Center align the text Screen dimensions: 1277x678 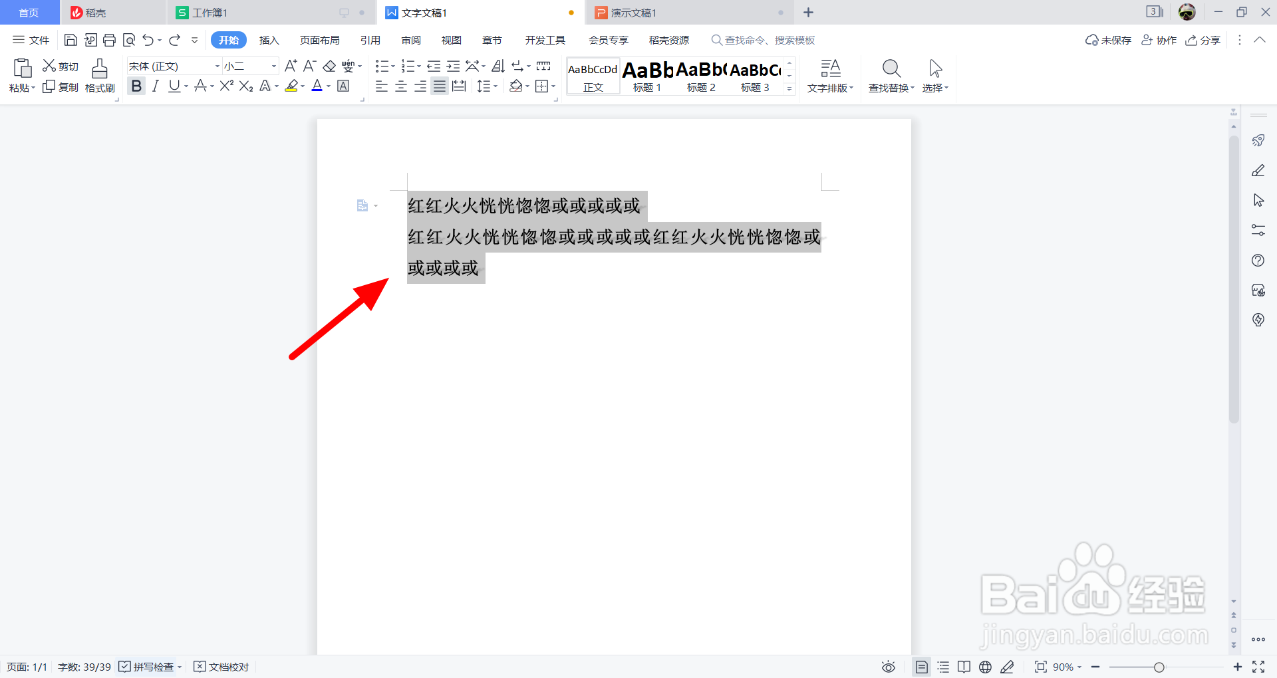pyautogui.click(x=401, y=86)
